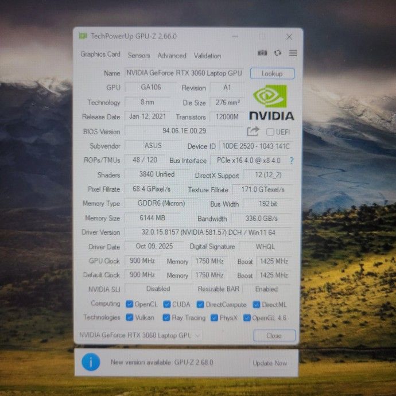The image size is (396, 396).
Task: Click the Bus Interface question mark icon
Action: tap(292, 161)
